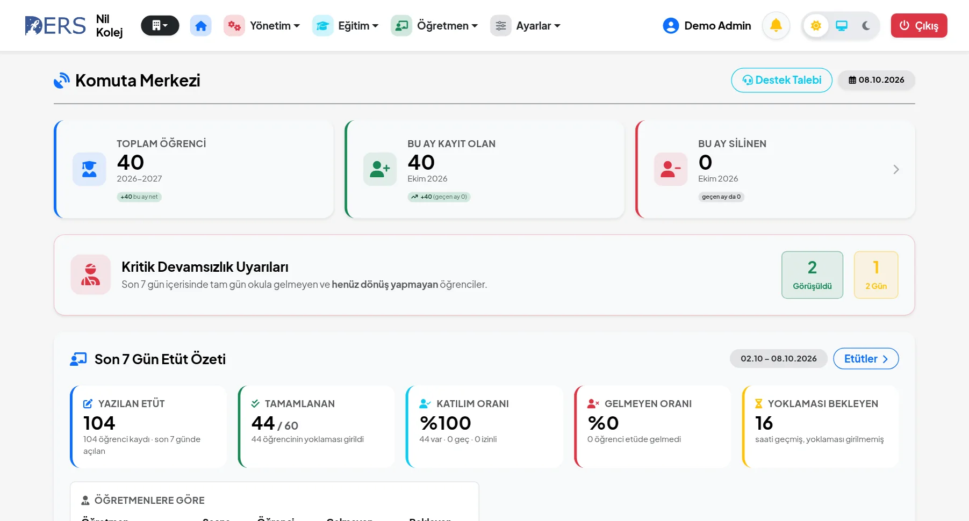The height and width of the screenshot is (521, 969).
Task: Open the Eğitim menu
Action: pyautogui.click(x=346, y=26)
